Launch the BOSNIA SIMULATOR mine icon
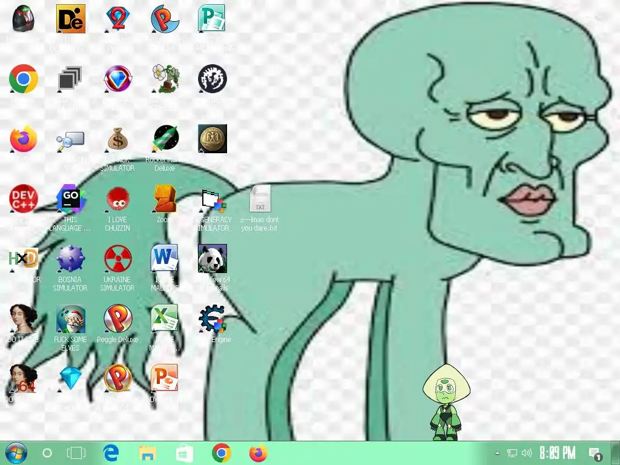620x465 pixels. [70, 259]
